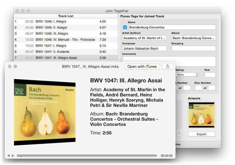
Task: Click the Album input field
Action: point(194,38)
